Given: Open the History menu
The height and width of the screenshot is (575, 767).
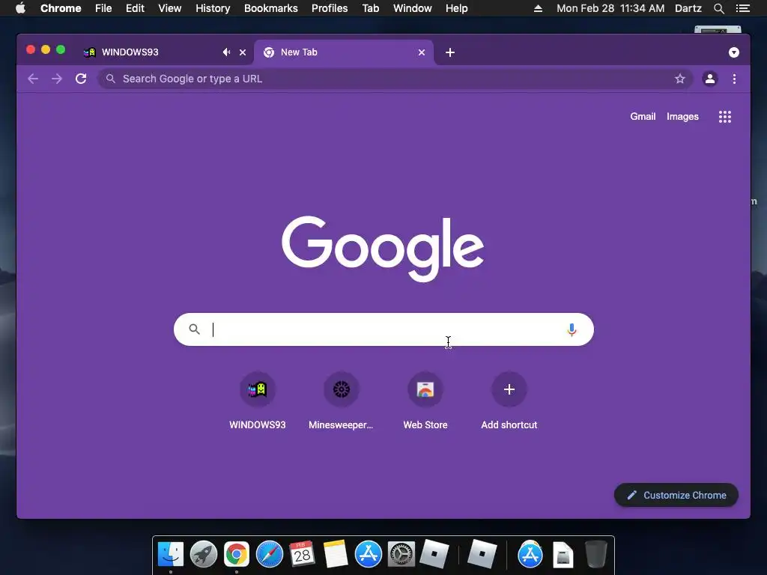Looking at the screenshot, I should pos(213,8).
